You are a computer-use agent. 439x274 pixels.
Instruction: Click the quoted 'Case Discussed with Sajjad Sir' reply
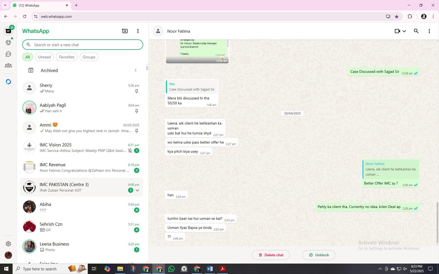[x=192, y=87]
